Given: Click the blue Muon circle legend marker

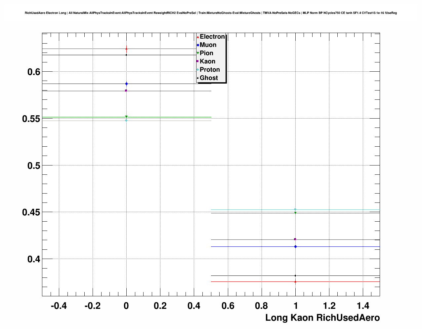Looking at the screenshot, I should (198, 45).
